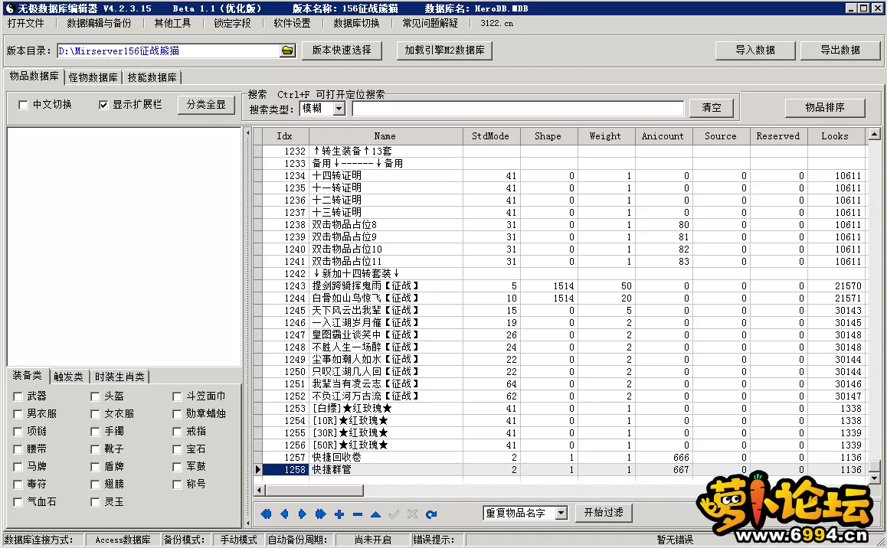
Task: Check the 宝石 category box
Action: [x=177, y=449]
